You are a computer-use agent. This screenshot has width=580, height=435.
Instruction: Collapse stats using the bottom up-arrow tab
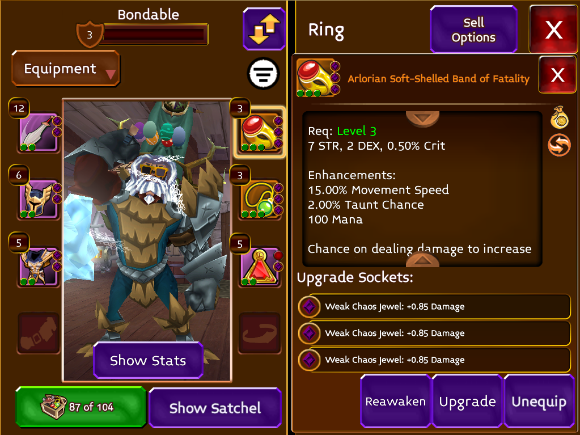point(422,259)
